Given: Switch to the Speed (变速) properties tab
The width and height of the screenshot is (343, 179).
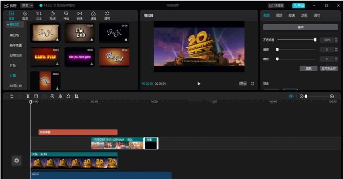Looking at the screenshot, I should tap(292, 15).
